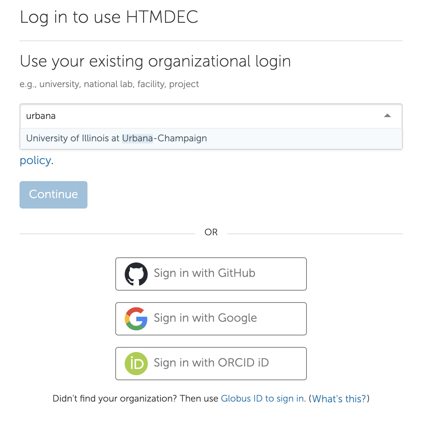Click the GitHub Octocat logo
The height and width of the screenshot is (433, 446).
pyautogui.click(x=136, y=274)
